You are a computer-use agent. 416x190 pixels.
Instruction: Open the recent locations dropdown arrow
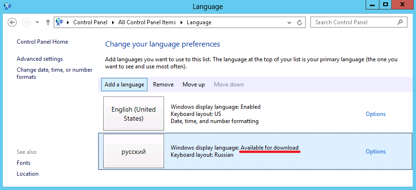[x=38, y=23]
